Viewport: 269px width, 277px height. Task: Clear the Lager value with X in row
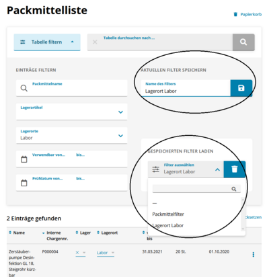(x=77, y=253)
